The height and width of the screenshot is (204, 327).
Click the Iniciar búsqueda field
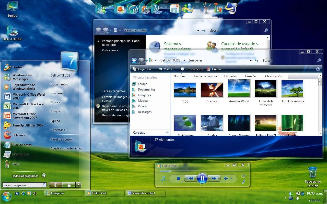point(25,185)
